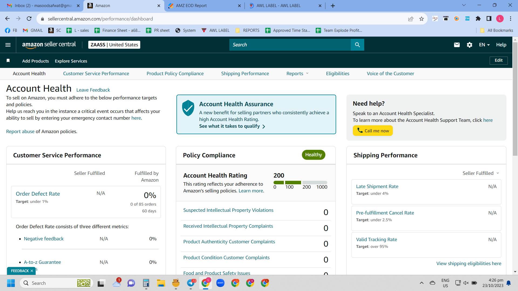Open the messages envelope icon
Viewport: 518px width, 291px height.
pos(457,45)
